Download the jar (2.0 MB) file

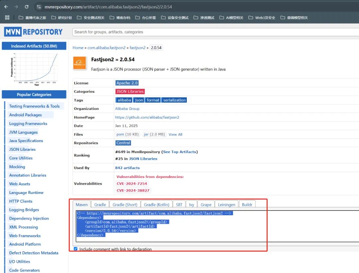pos(154,134)
